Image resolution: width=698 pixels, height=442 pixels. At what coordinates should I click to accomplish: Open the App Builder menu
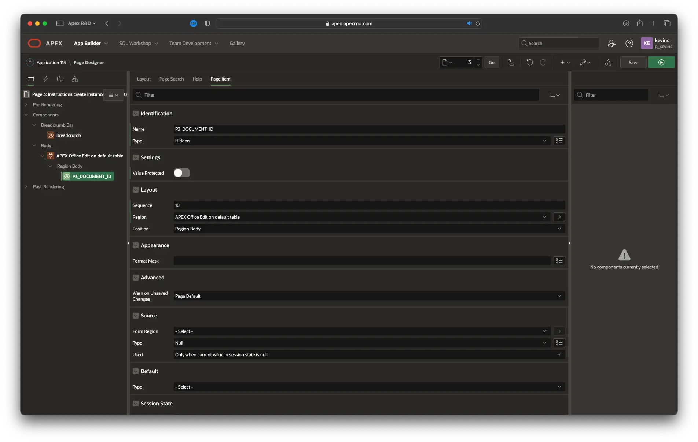tap(91, 43)
